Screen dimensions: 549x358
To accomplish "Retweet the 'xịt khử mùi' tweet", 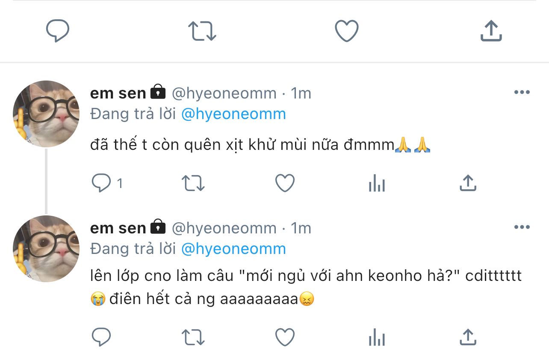I will 193,184.
